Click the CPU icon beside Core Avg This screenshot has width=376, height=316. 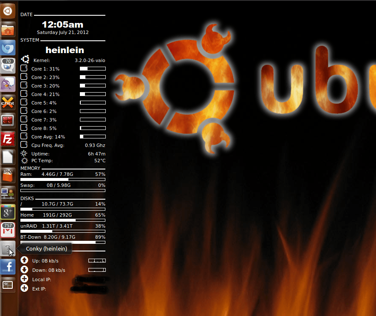(x=24, y=136)
